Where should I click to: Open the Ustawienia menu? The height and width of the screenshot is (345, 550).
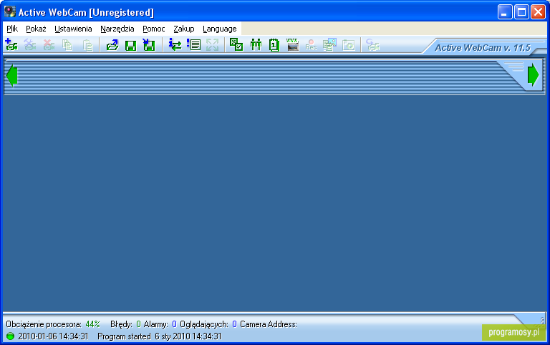(73, 29)
